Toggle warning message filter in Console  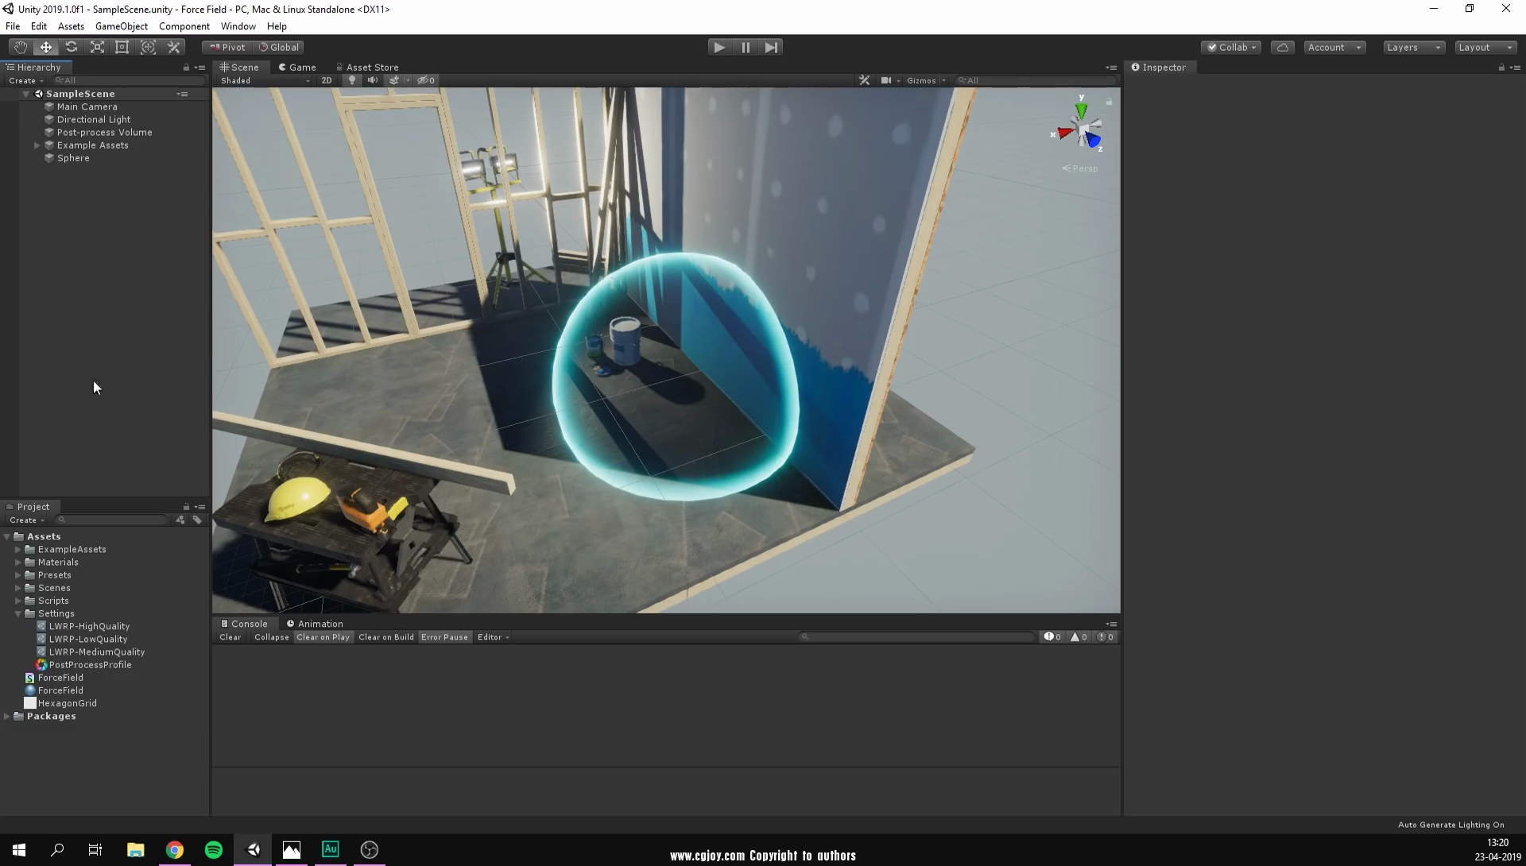pyautogui.click(x=1079, y=637)
